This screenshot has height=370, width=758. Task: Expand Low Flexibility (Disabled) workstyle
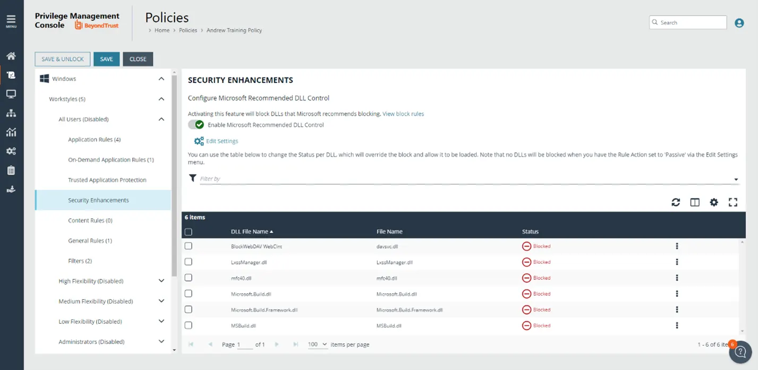point(161,321)
